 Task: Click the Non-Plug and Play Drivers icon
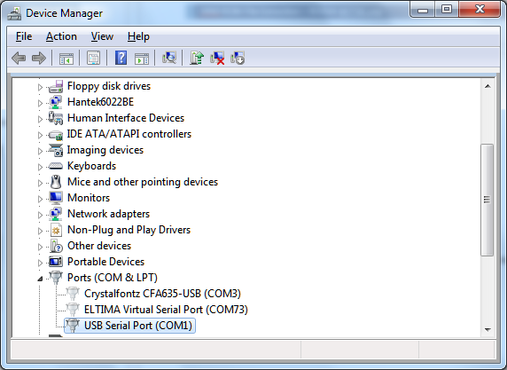pos(56,230)
